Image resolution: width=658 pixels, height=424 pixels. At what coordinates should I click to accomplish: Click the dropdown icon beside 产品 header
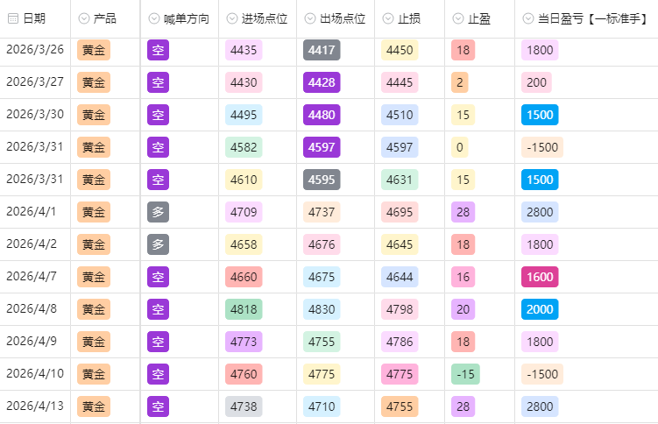click(85, 18)
